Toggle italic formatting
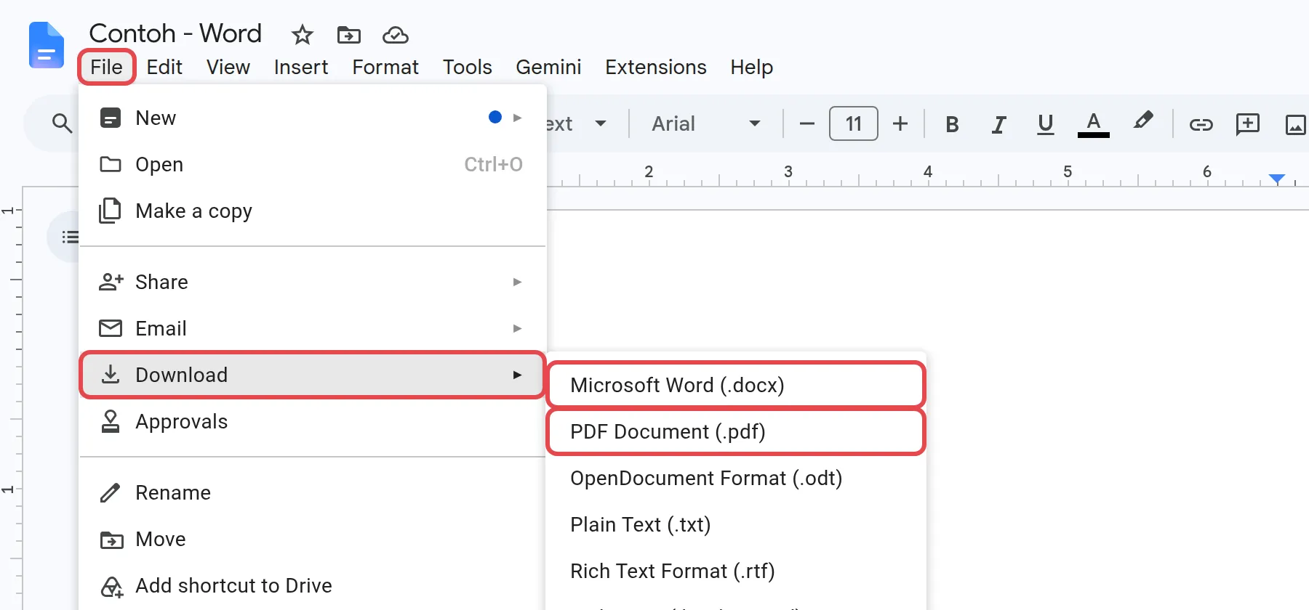 [x=998, y=124]
